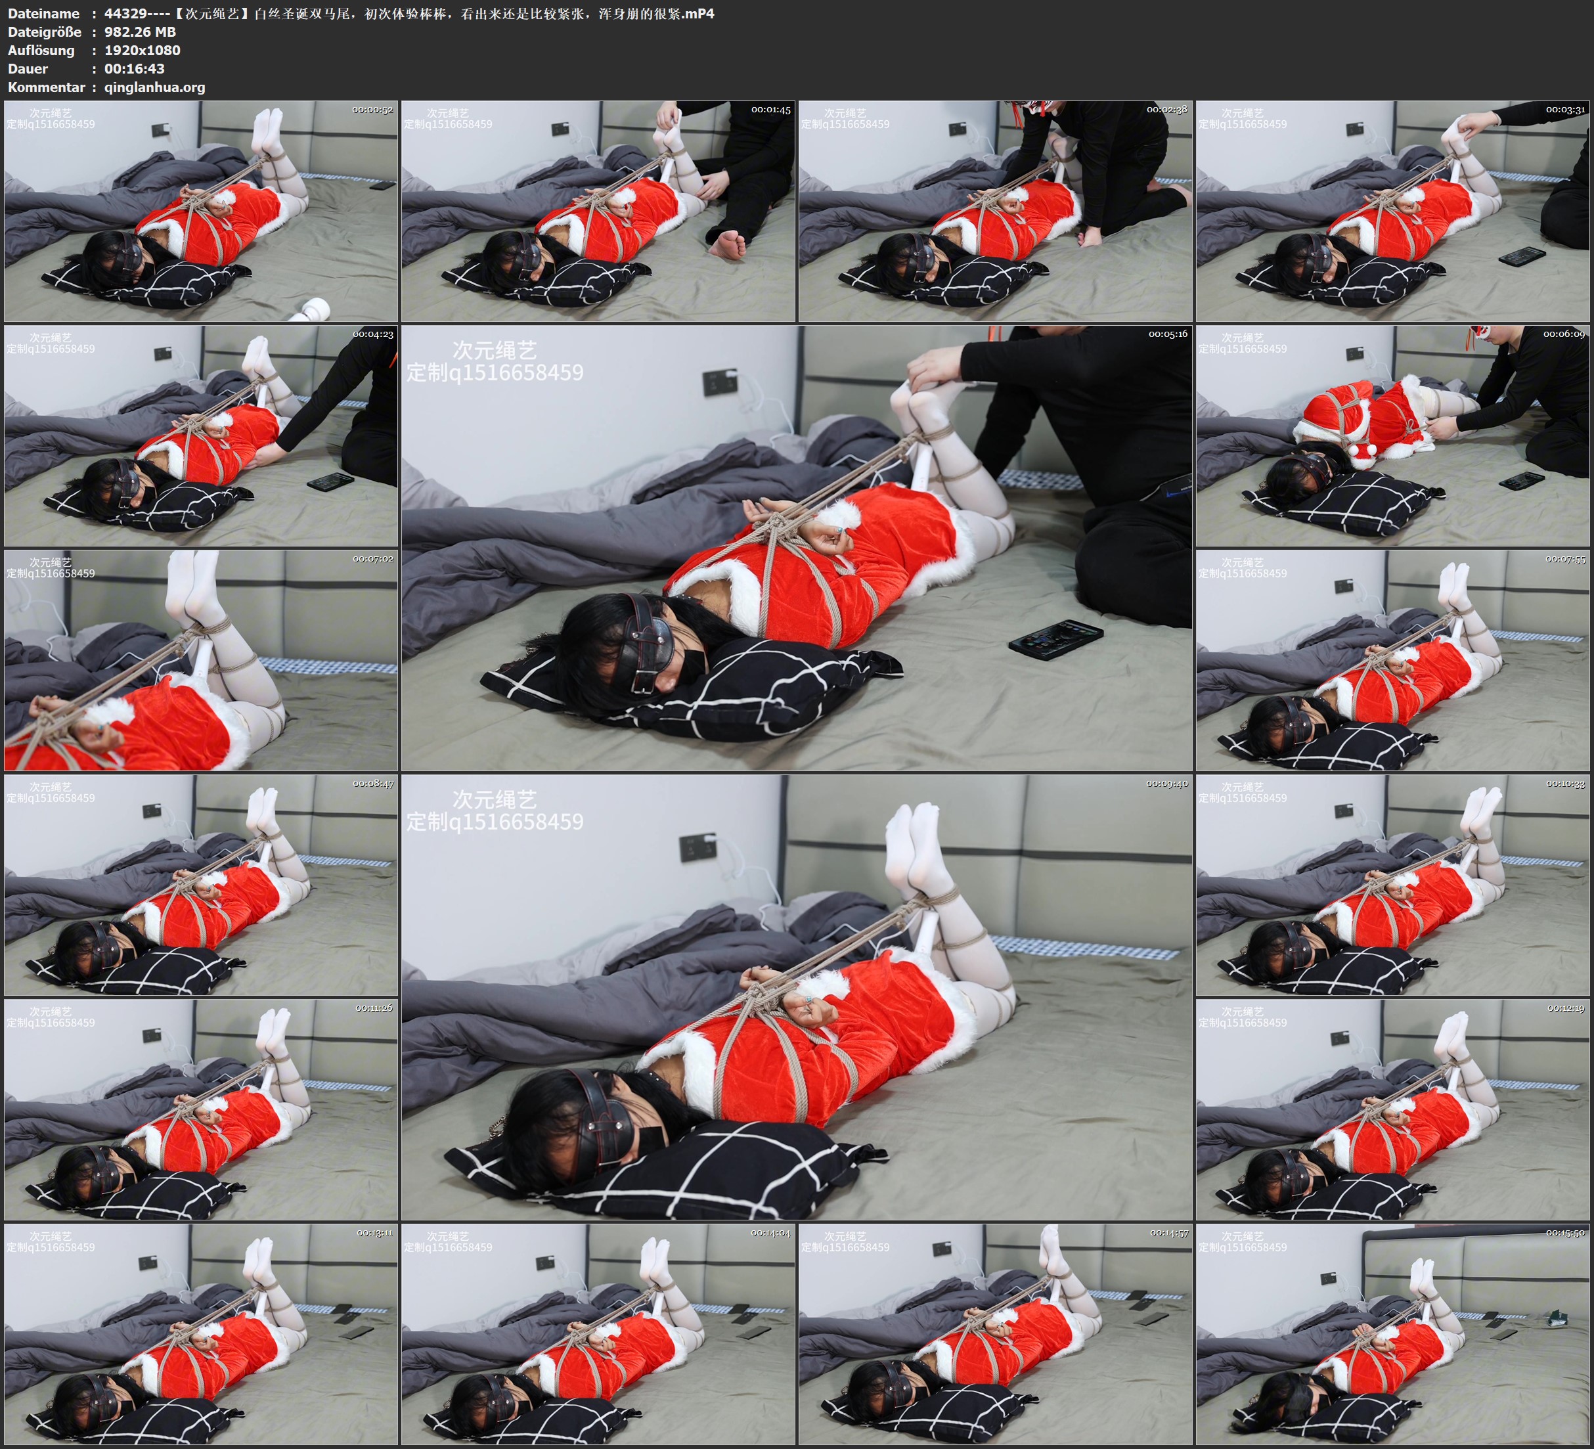Click the 1920x1080 resolution value
Image resolution: width=1594 pixels, height=1449 pixels.
[143, 50]
